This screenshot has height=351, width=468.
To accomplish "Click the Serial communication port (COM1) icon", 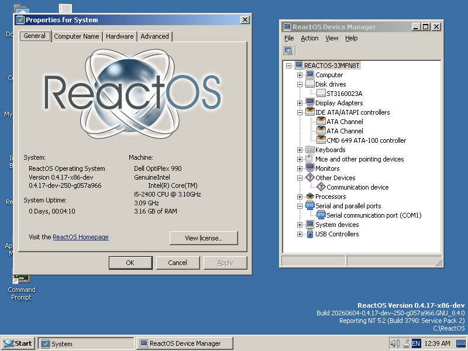I will (x=321, y=215).
